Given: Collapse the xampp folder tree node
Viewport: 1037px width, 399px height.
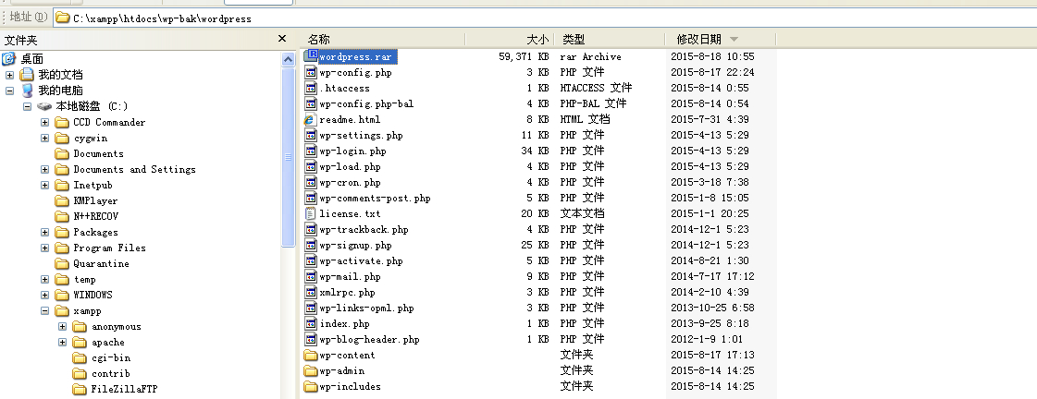Looking at the screenshot, I should tap(45, 311).
